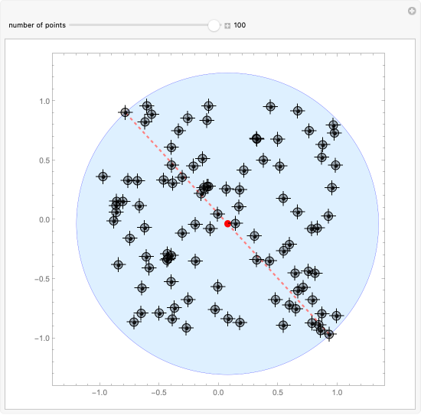Click the y-axis tick label −0.5
The image size is (421, 415).
(42, 279)
